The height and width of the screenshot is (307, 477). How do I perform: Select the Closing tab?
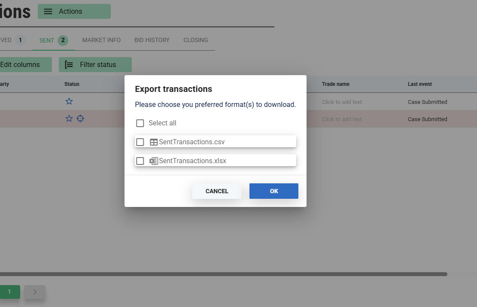[x=196, y=40]
